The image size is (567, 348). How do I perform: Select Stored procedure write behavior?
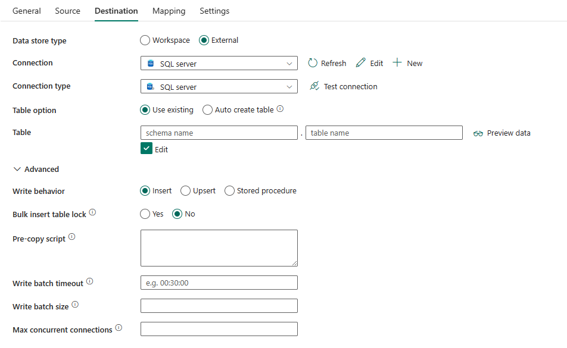point(229,190)
